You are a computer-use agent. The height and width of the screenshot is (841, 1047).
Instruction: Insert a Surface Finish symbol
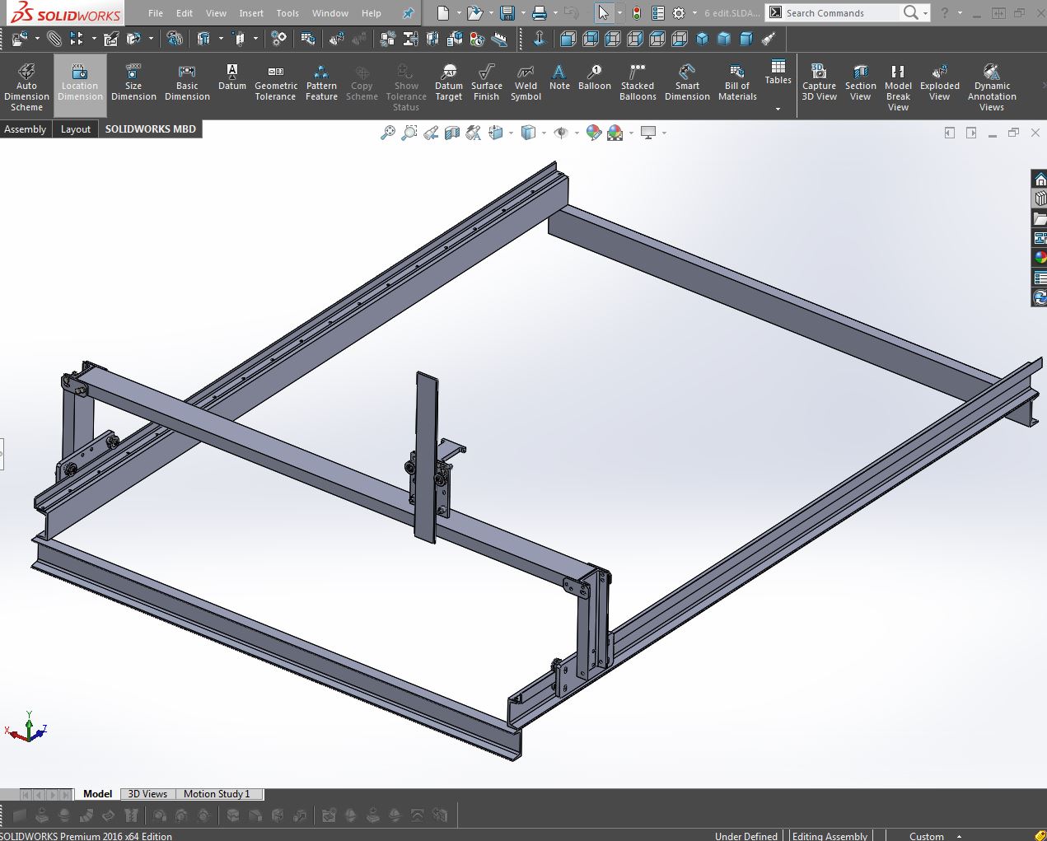click(487, 82)
